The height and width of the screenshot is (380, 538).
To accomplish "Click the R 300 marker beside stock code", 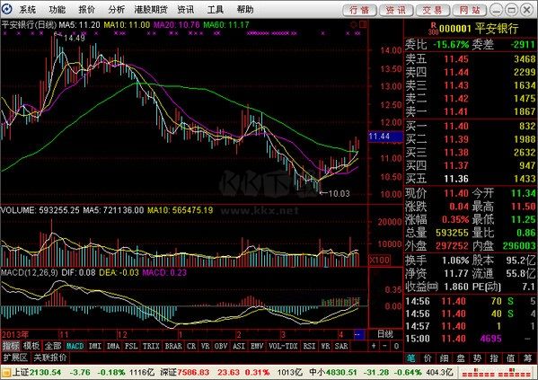I will click(x=433, y=29).
